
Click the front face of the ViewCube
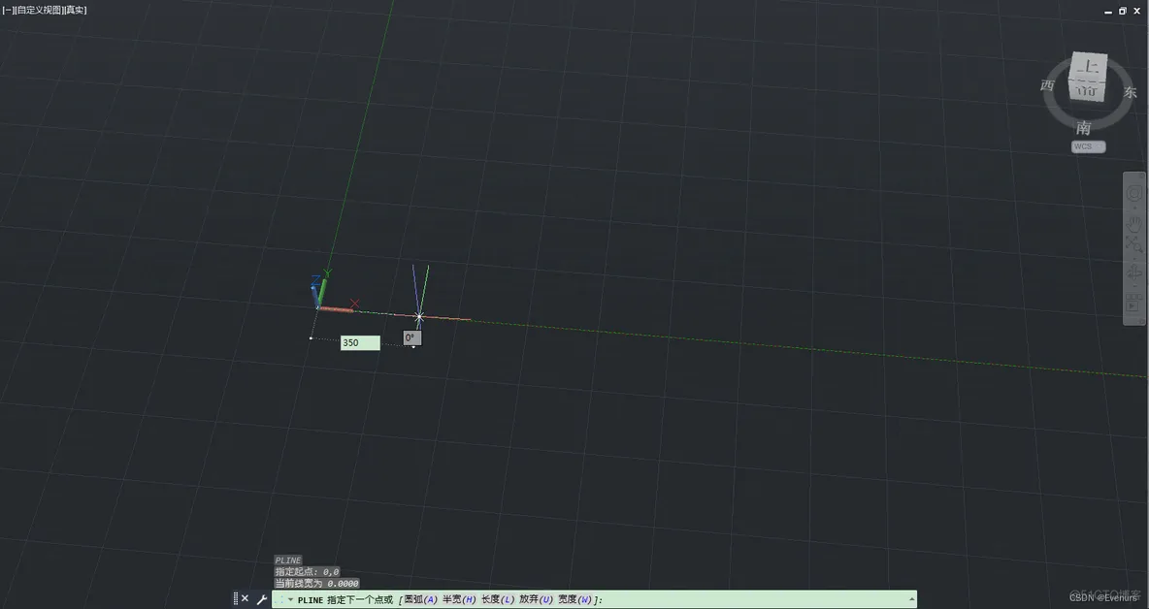point(1087,89)
